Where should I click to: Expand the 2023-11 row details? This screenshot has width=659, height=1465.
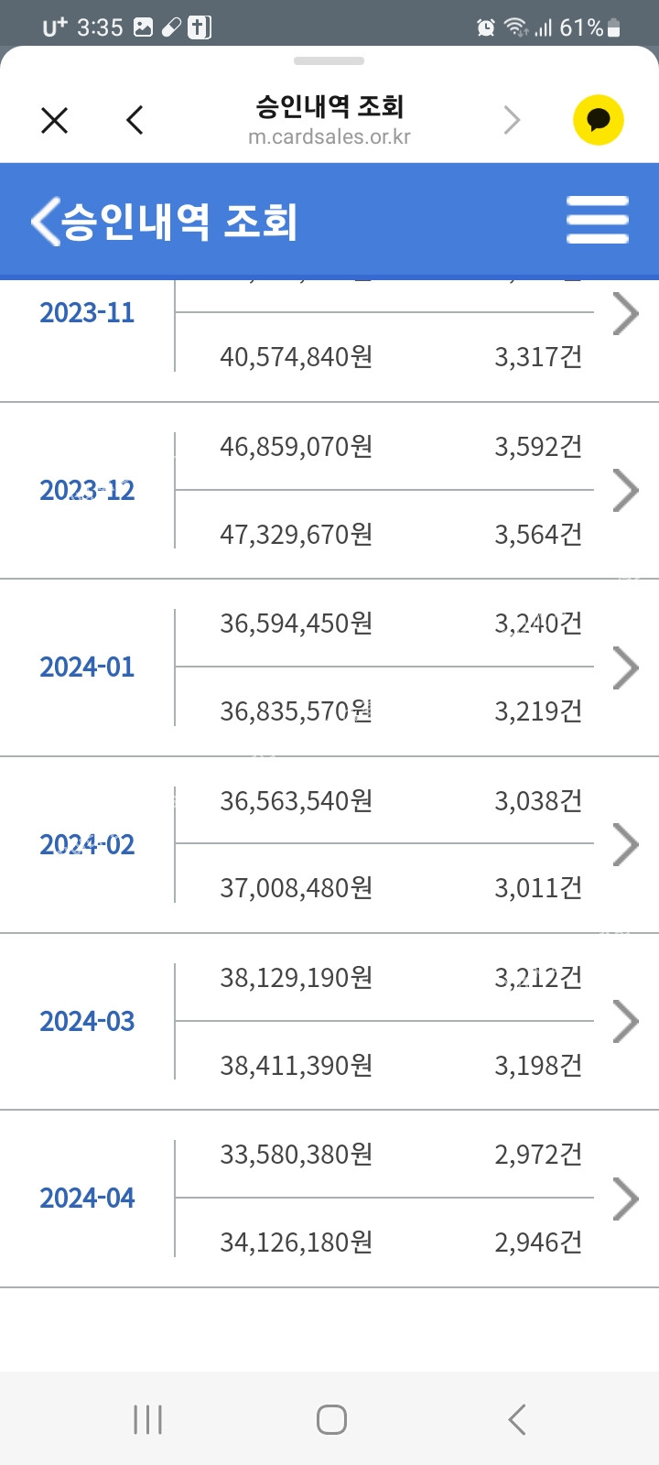(625, 314)
